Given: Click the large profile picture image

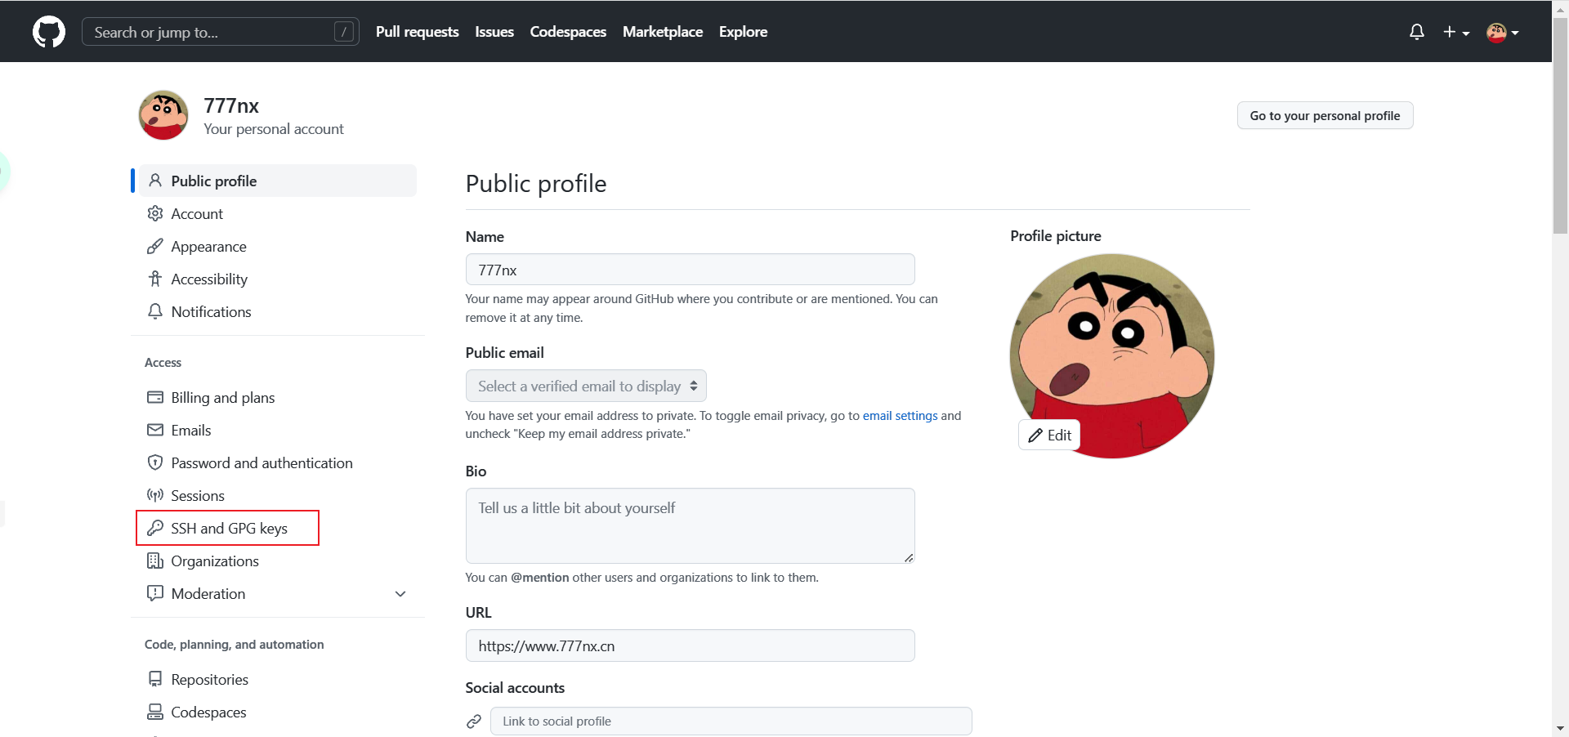Looking at the screenshot, I should (1112, 355).
